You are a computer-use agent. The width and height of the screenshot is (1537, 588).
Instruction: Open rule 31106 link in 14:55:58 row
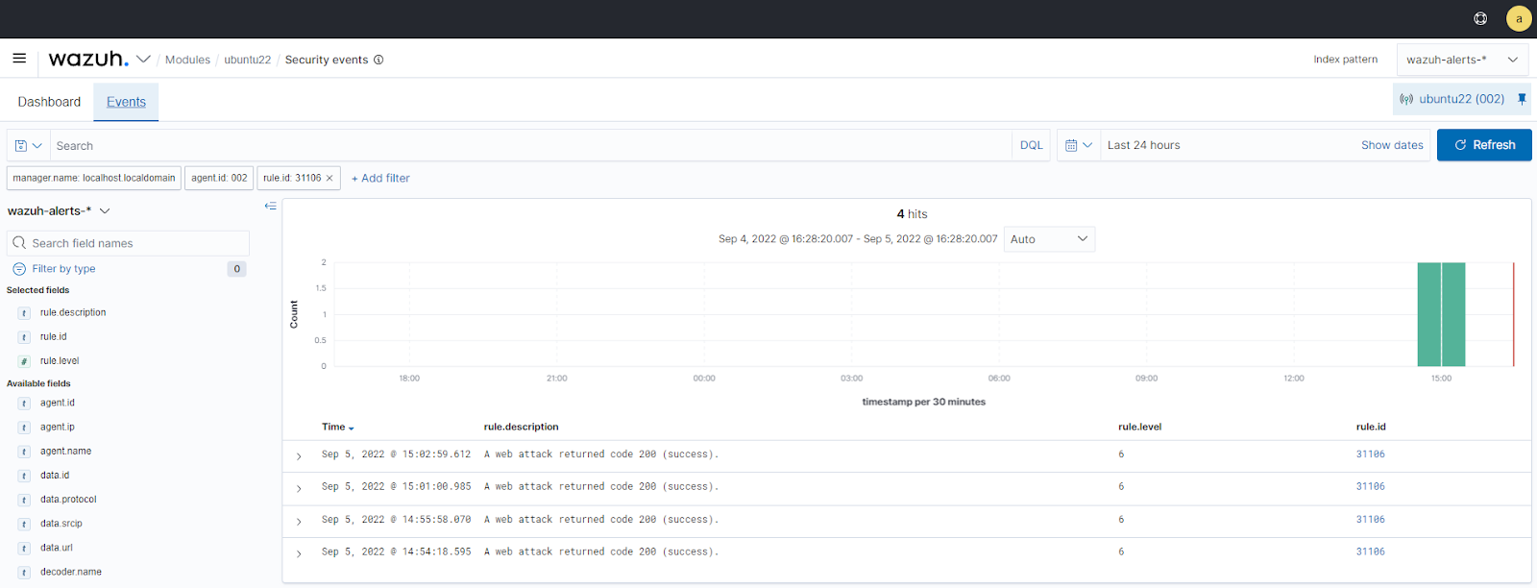[x=1371, y=520]
